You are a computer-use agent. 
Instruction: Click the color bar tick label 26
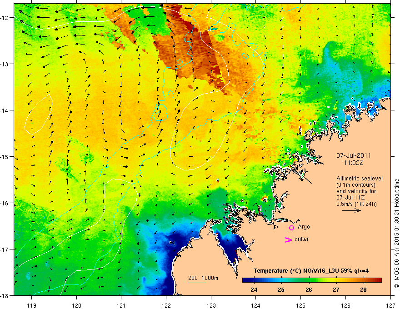[309, 289]
